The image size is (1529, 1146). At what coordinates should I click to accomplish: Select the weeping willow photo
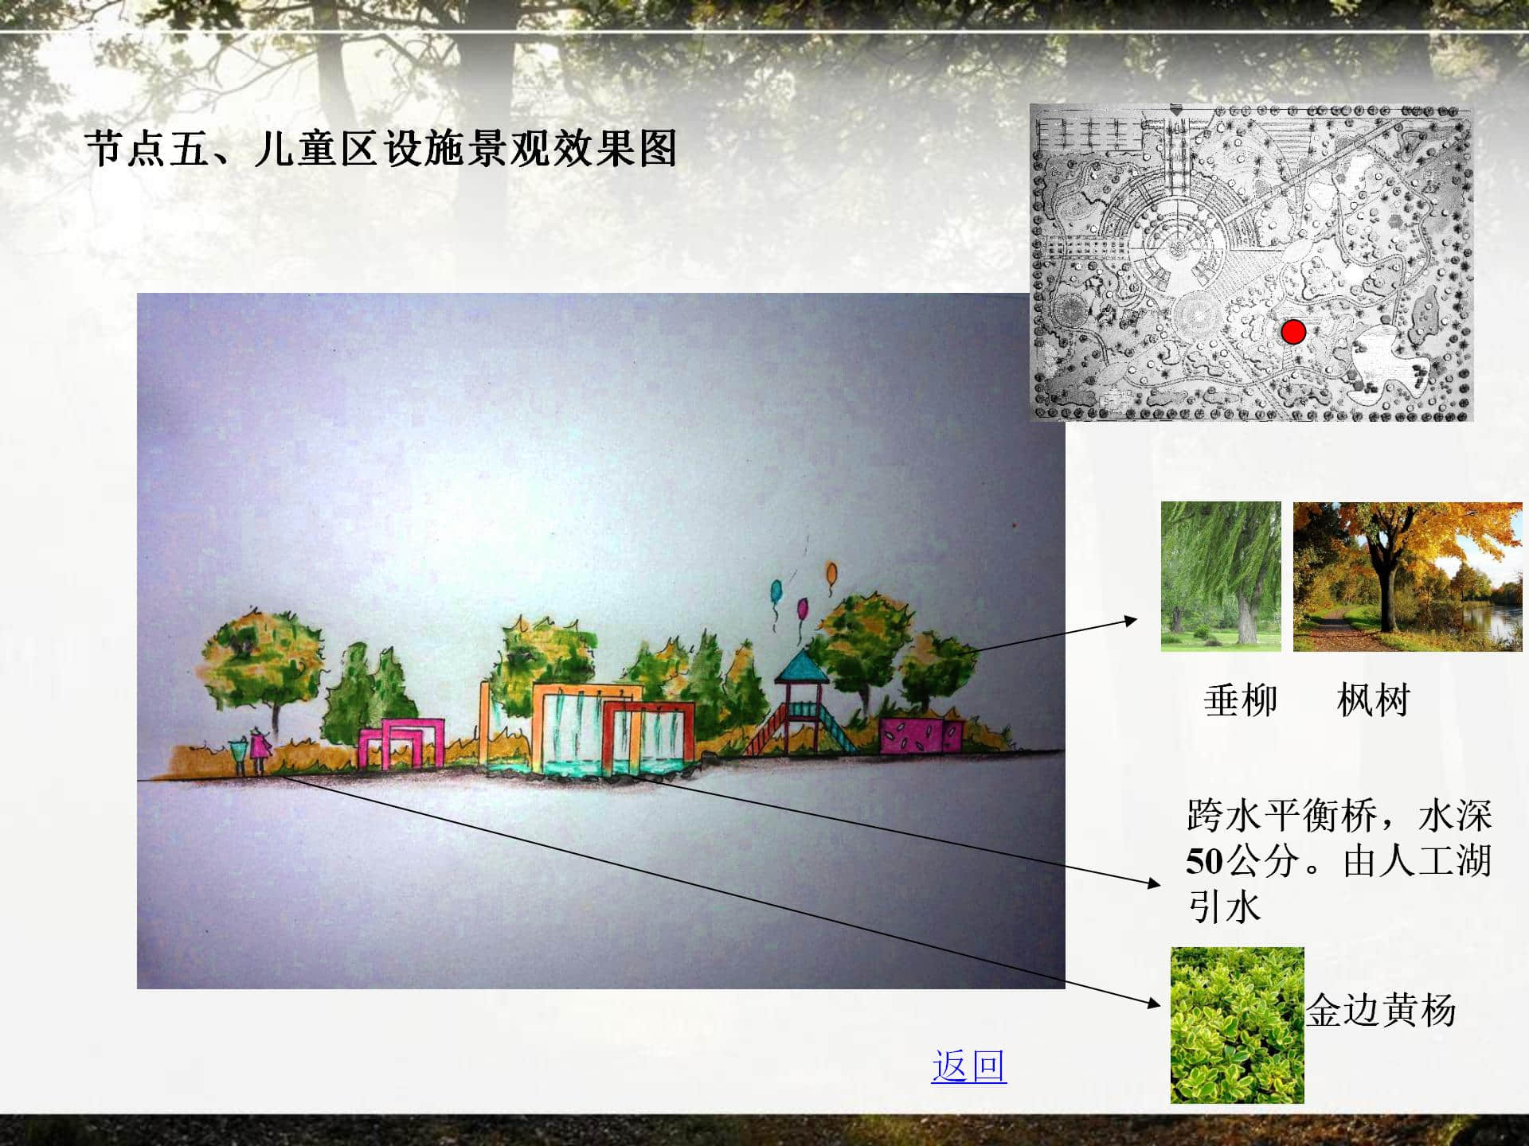(1221, 576)
